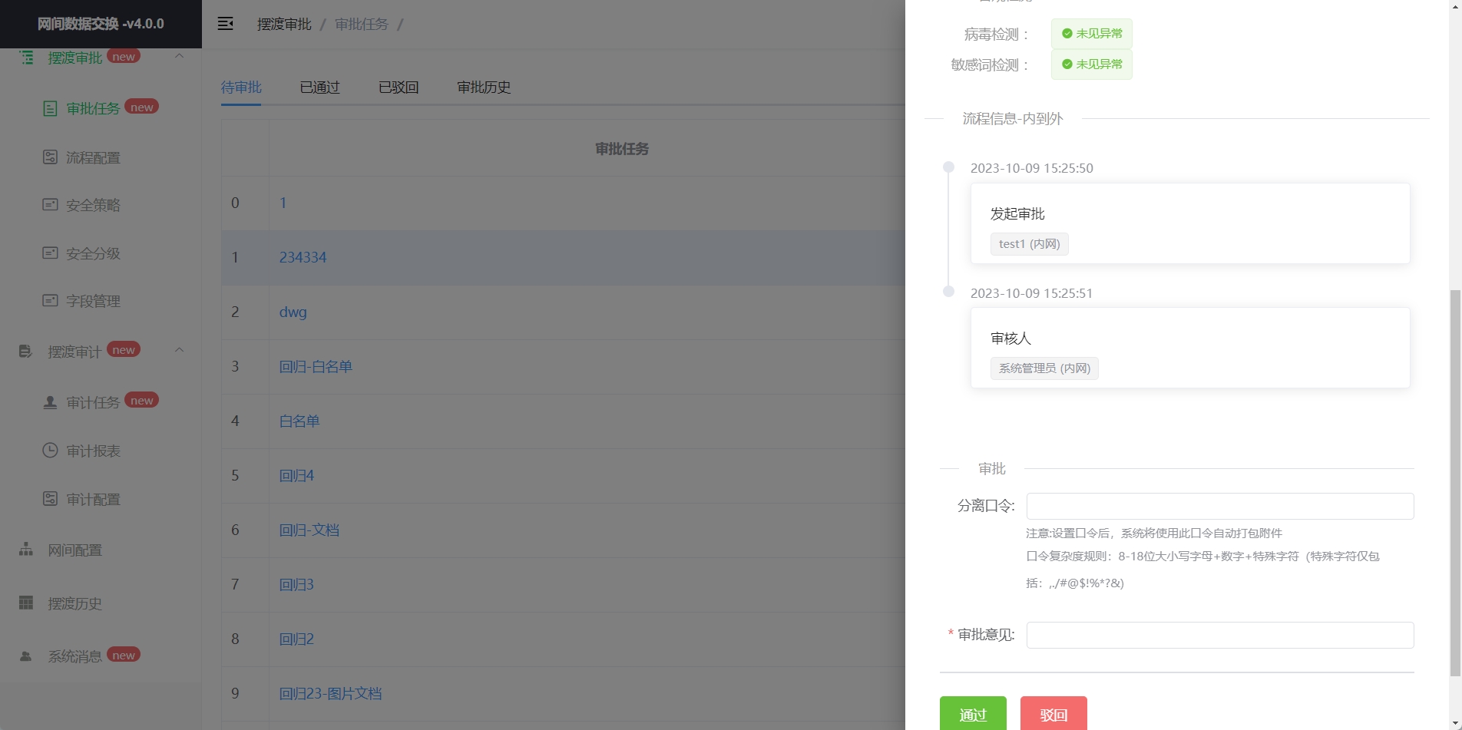Switch to the 已驳回 tab

[399, 88]
